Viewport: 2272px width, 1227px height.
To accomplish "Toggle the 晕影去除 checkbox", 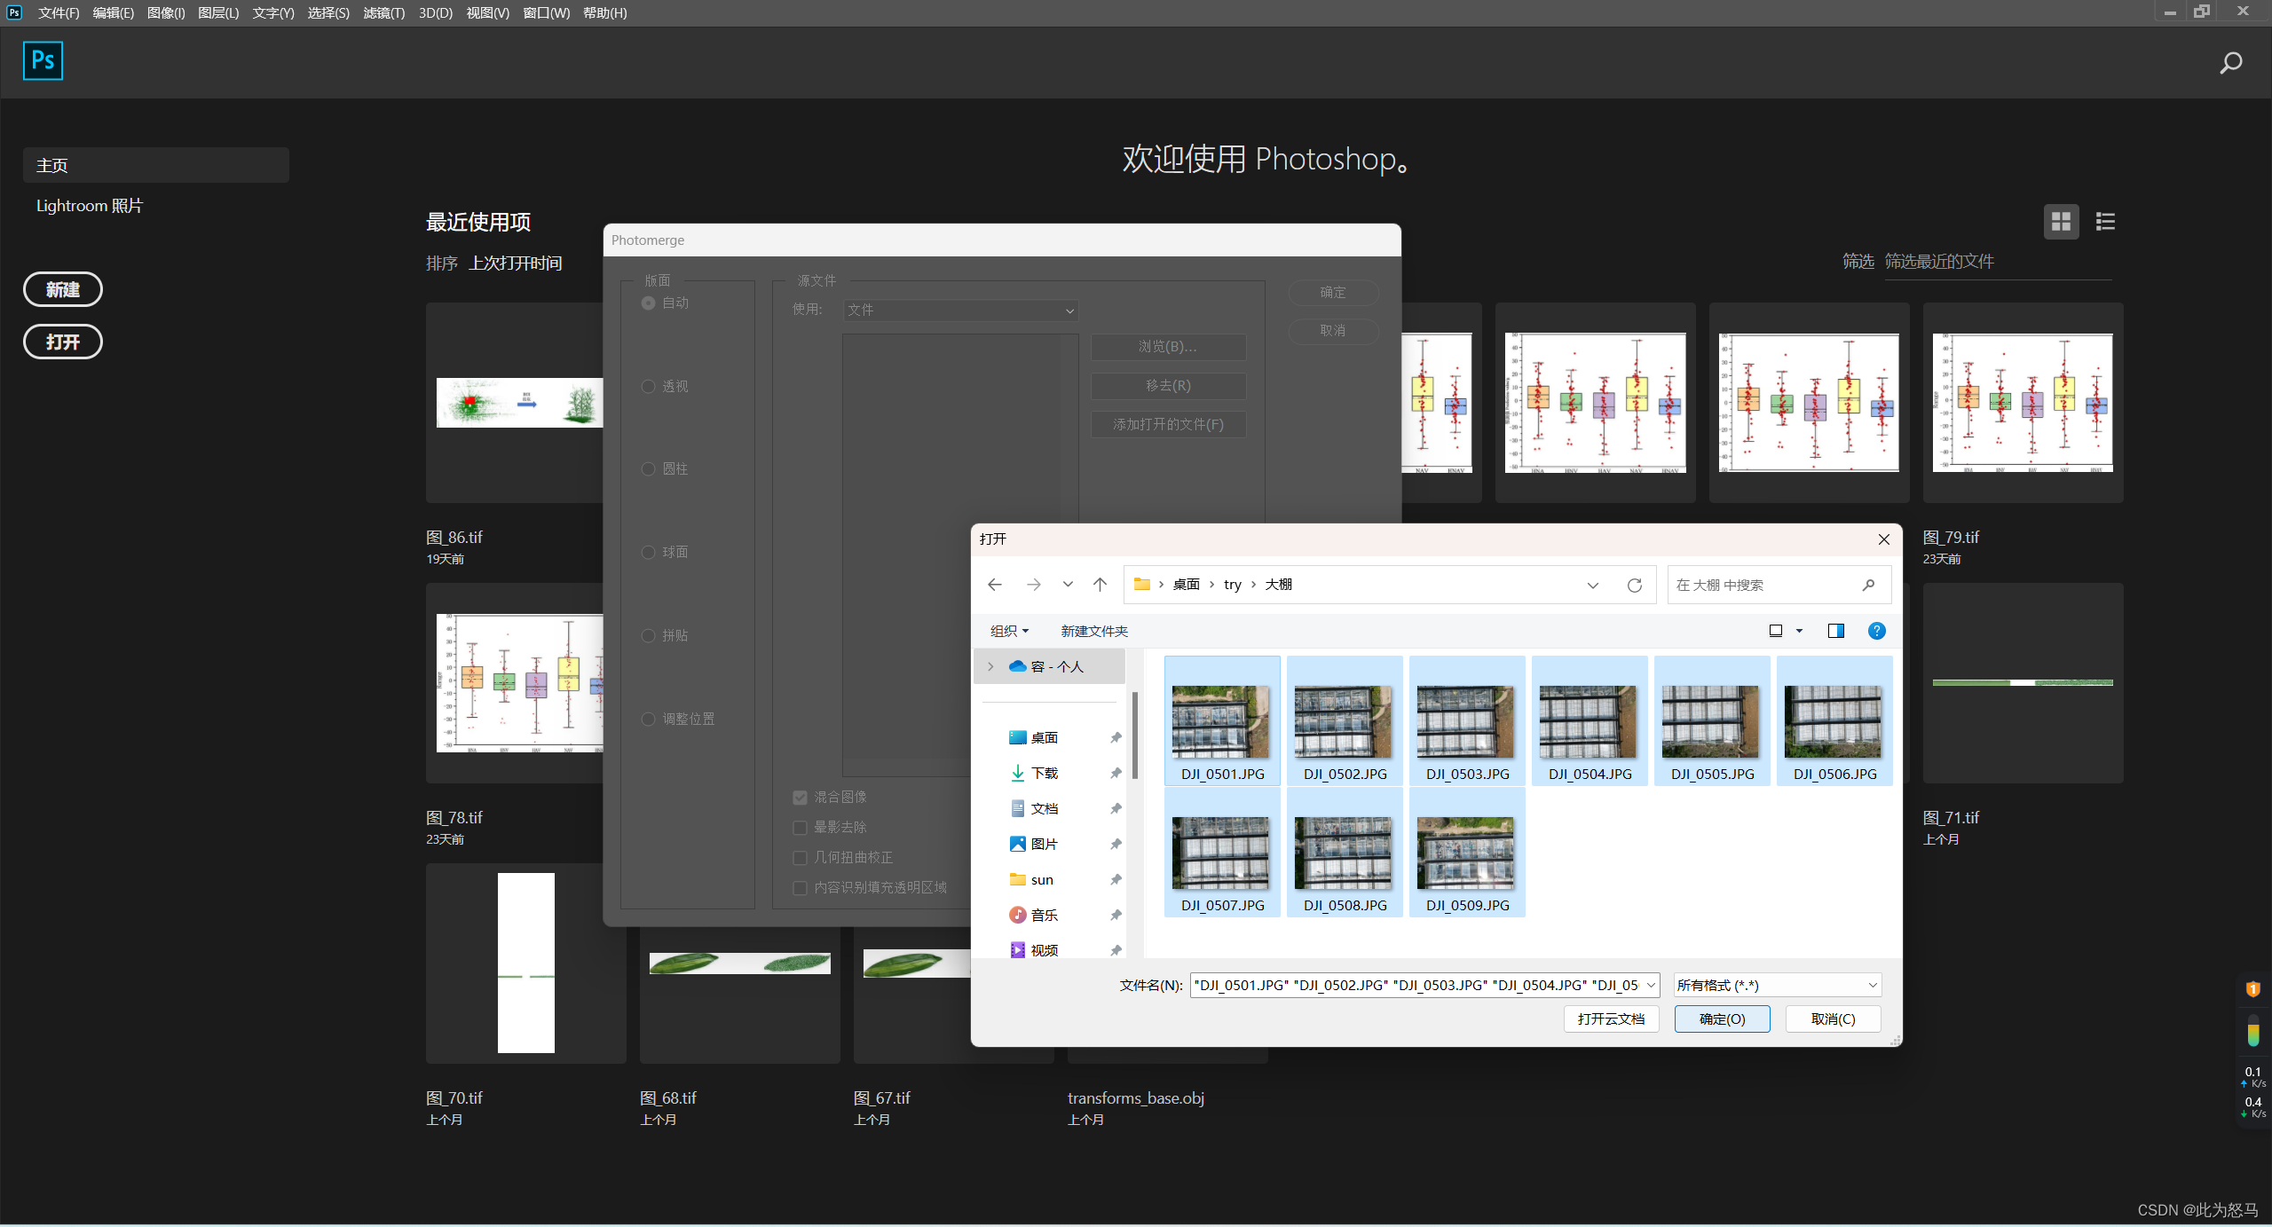I will pos(800,828).
